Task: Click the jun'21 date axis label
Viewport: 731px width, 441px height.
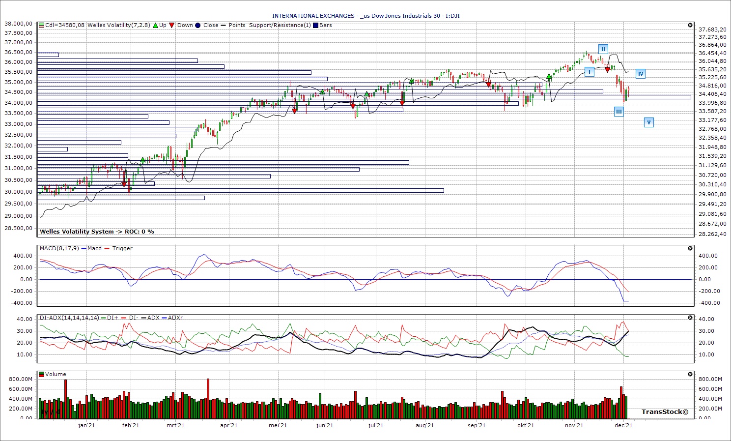Action: [325, 425]
